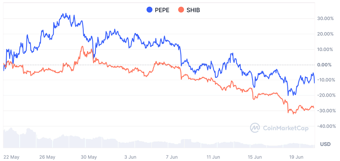Image resolution: width=340 pixels, height=161 pixels.
Task: Select the 26 May date label
Action: 47,157
